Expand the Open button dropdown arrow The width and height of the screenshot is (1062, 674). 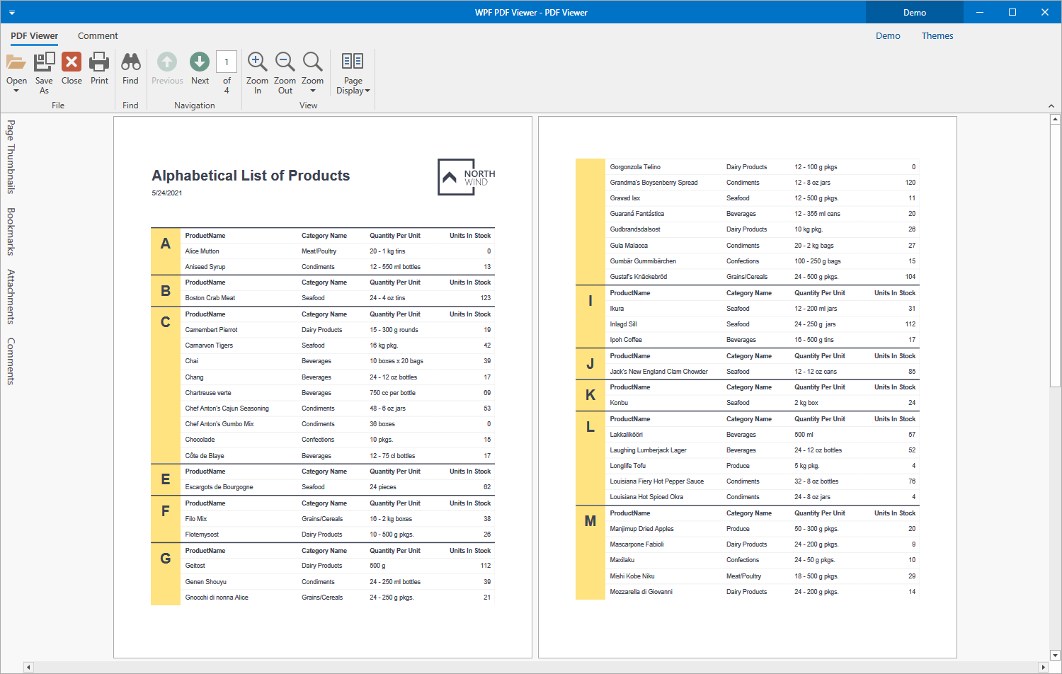click(16, 91)
